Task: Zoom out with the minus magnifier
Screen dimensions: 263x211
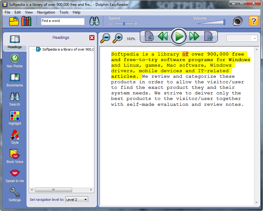Action: tap(106, 38)
